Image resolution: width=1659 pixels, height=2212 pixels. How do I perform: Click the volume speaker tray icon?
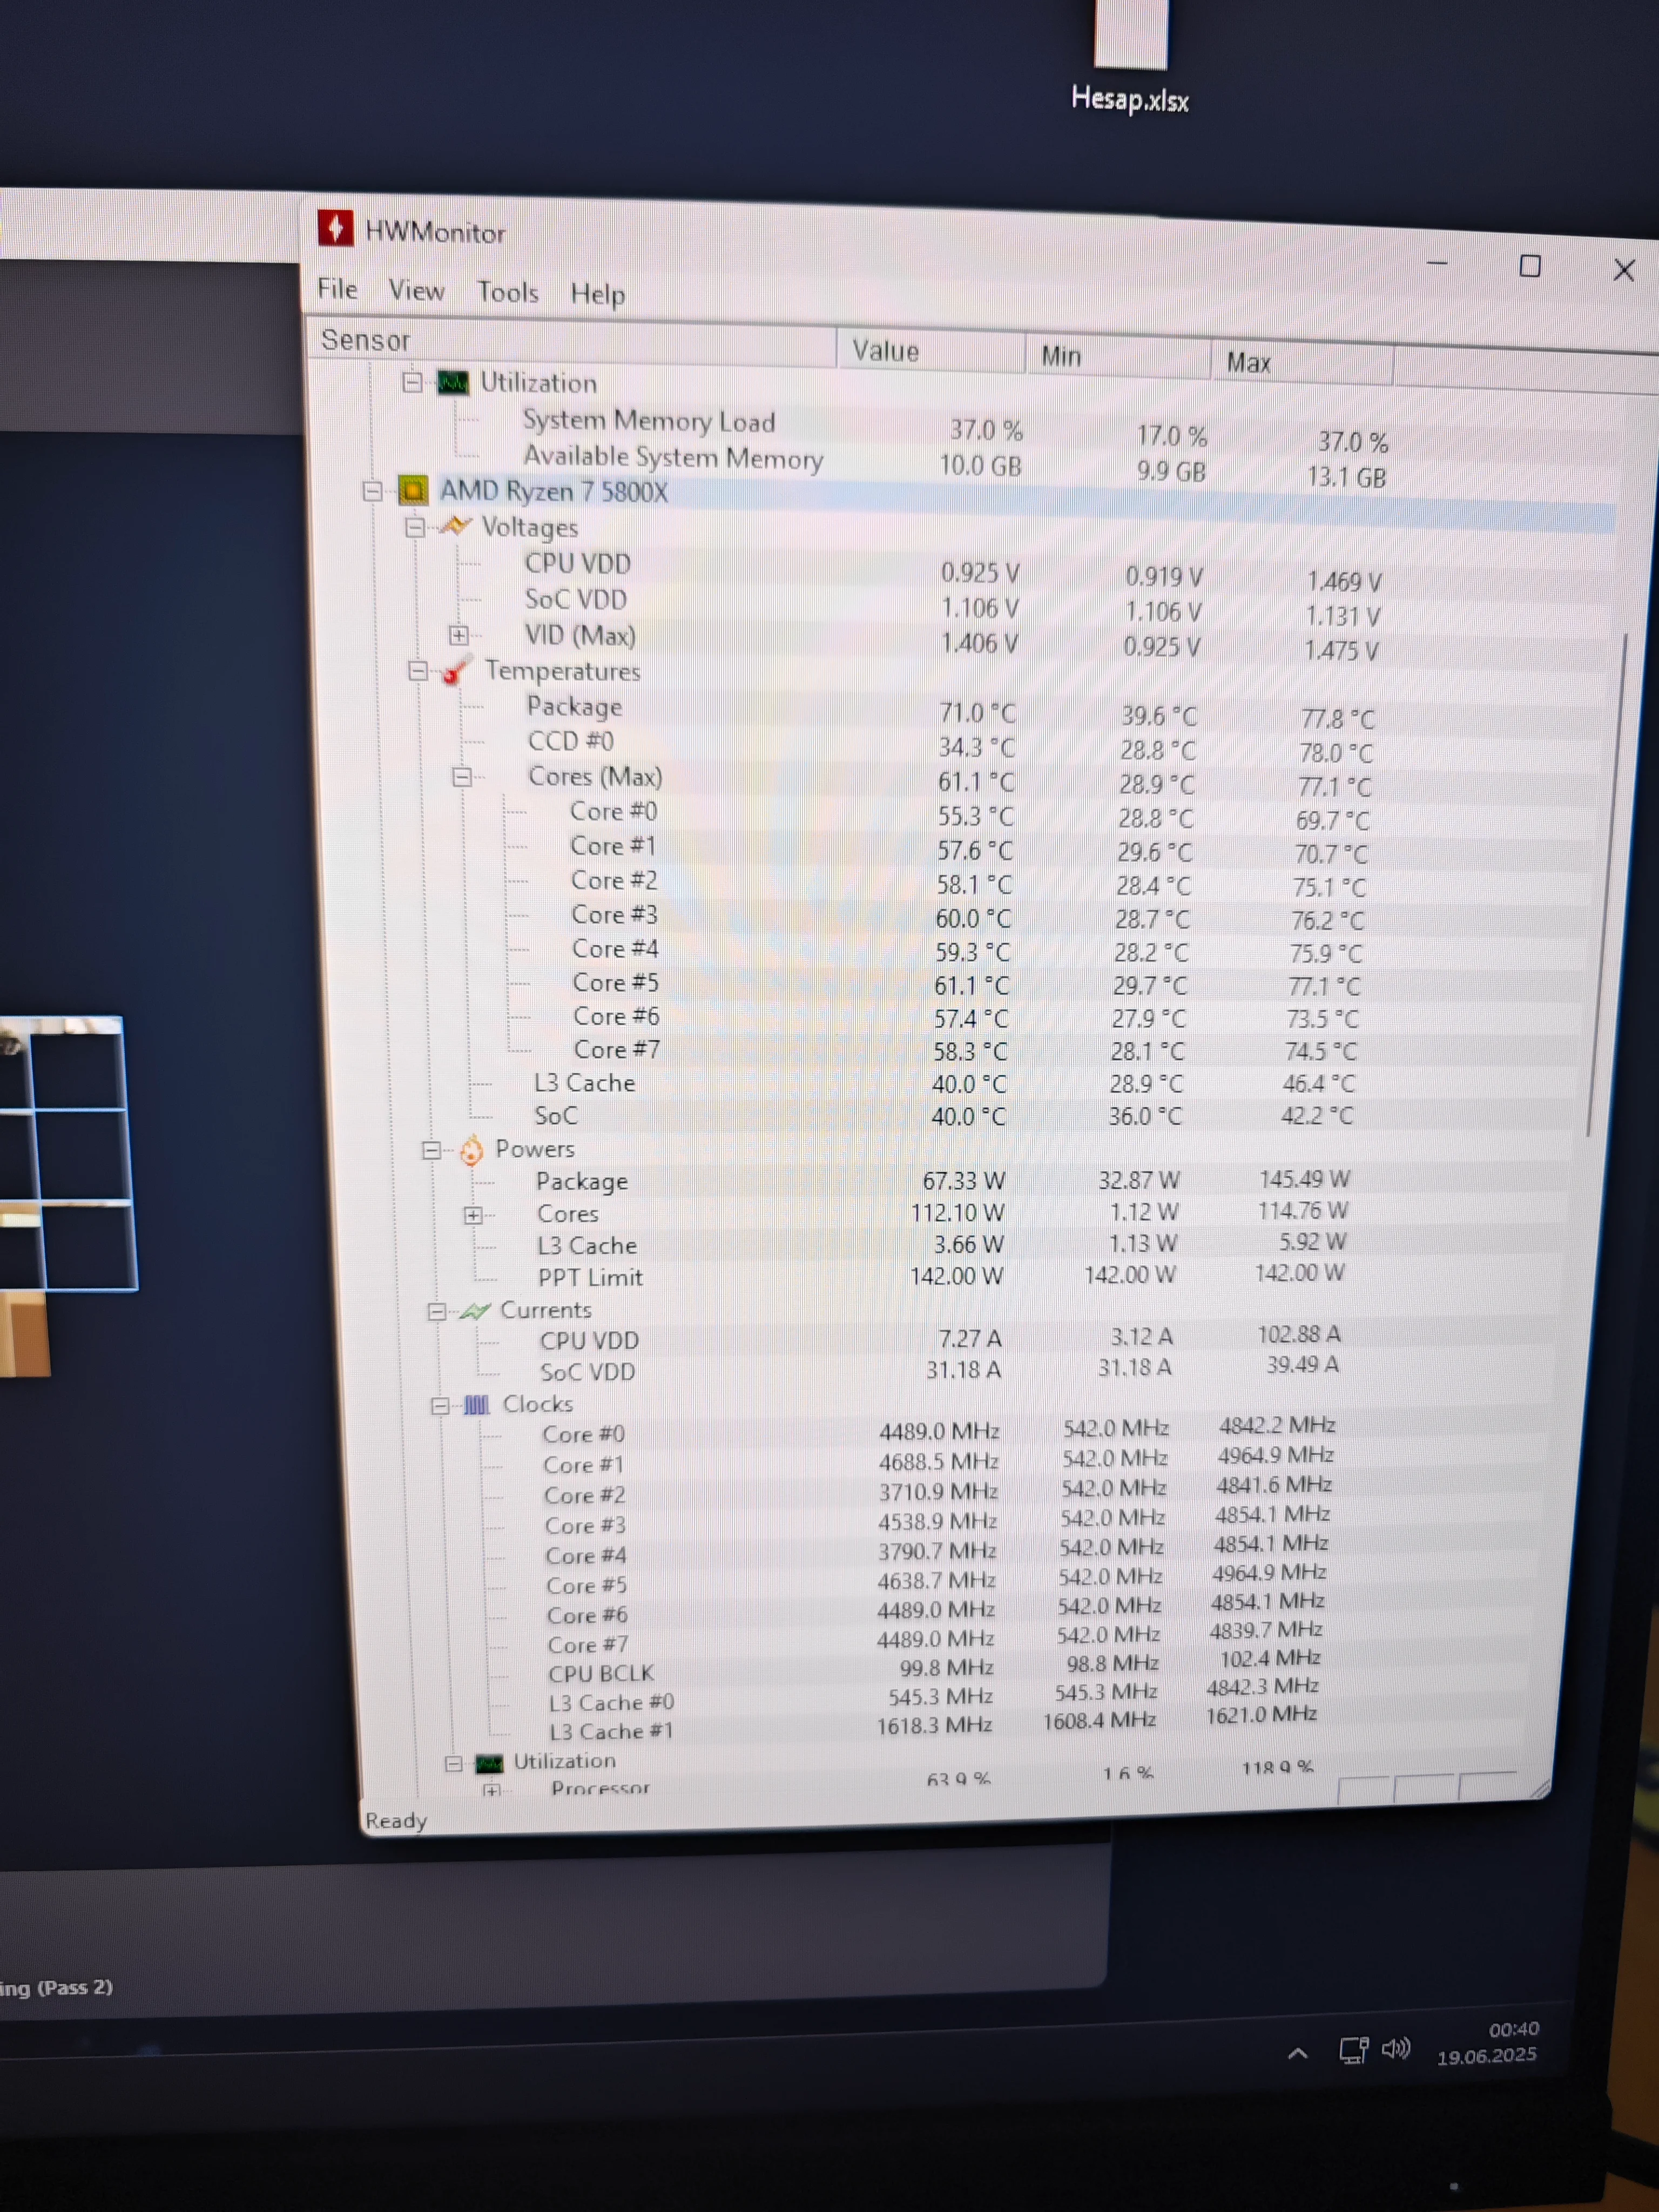point(1395,2050)
